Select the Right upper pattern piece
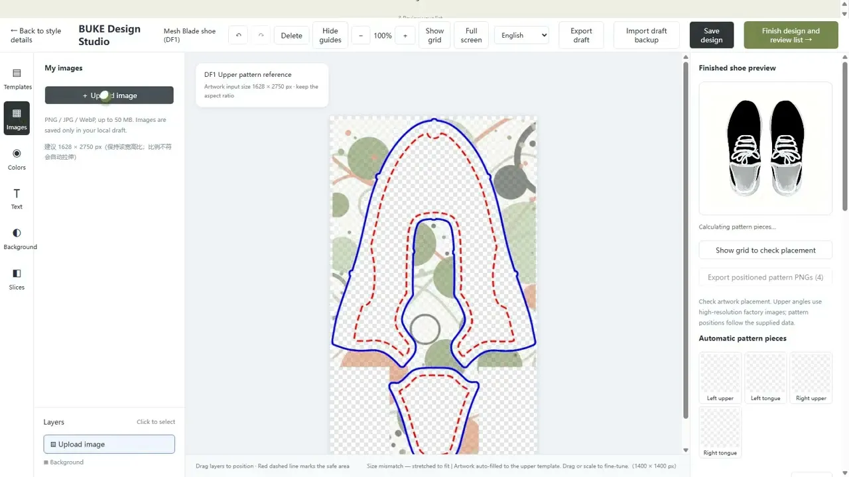 [811, 378]
